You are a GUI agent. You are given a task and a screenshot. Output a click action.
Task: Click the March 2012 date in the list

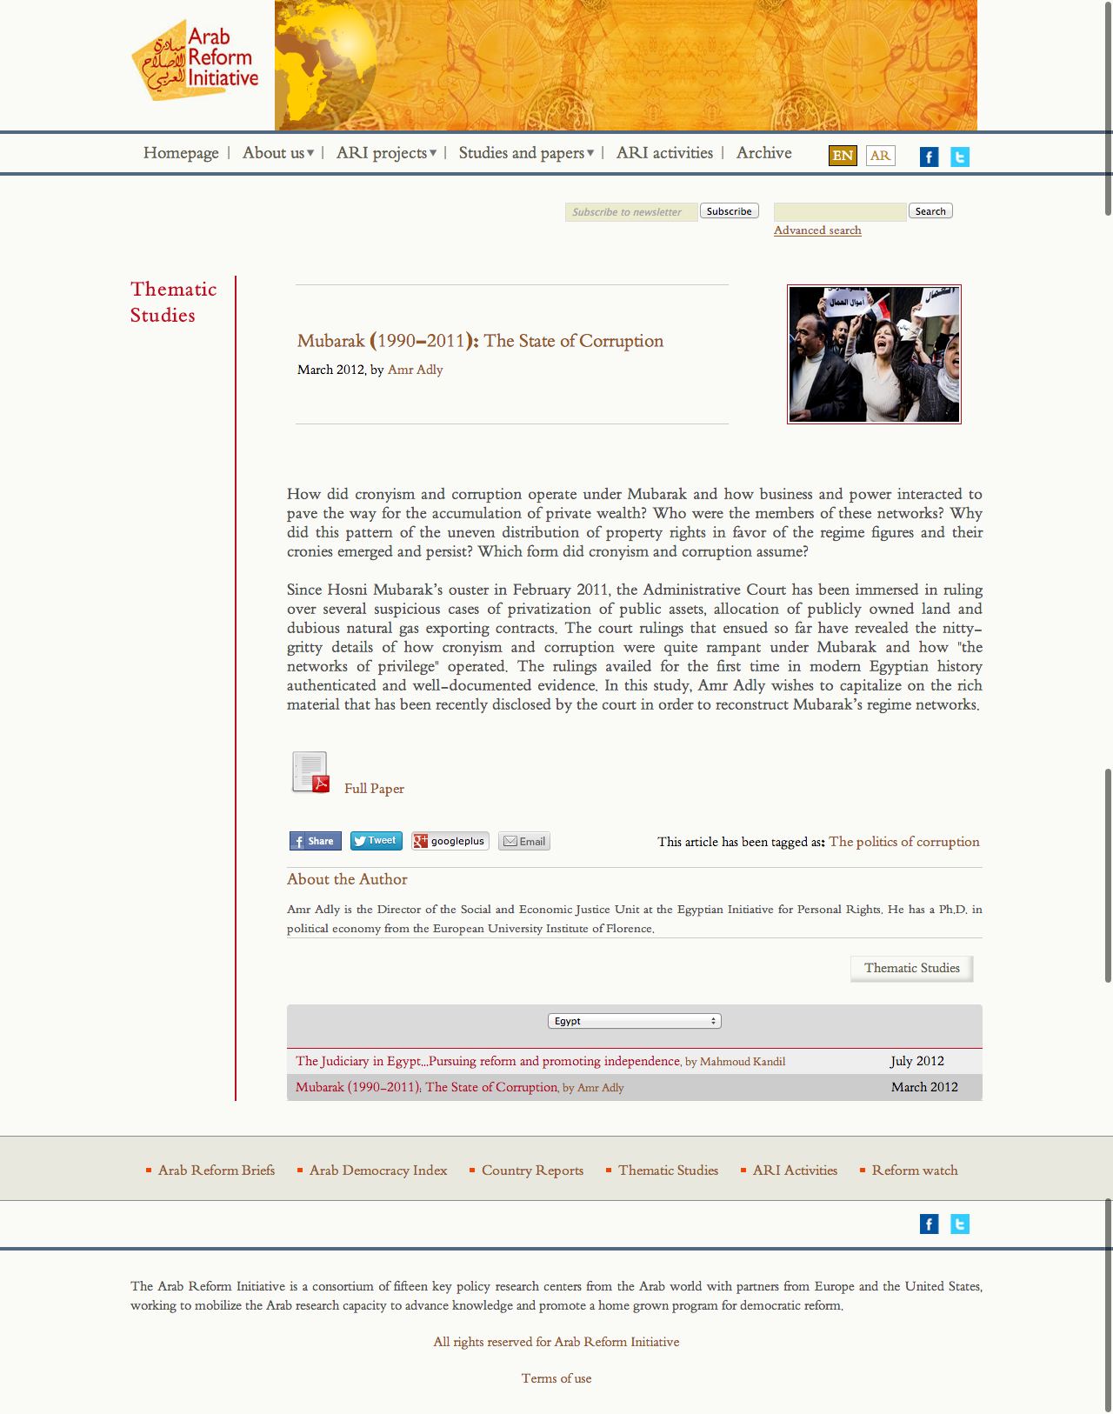924,1087
